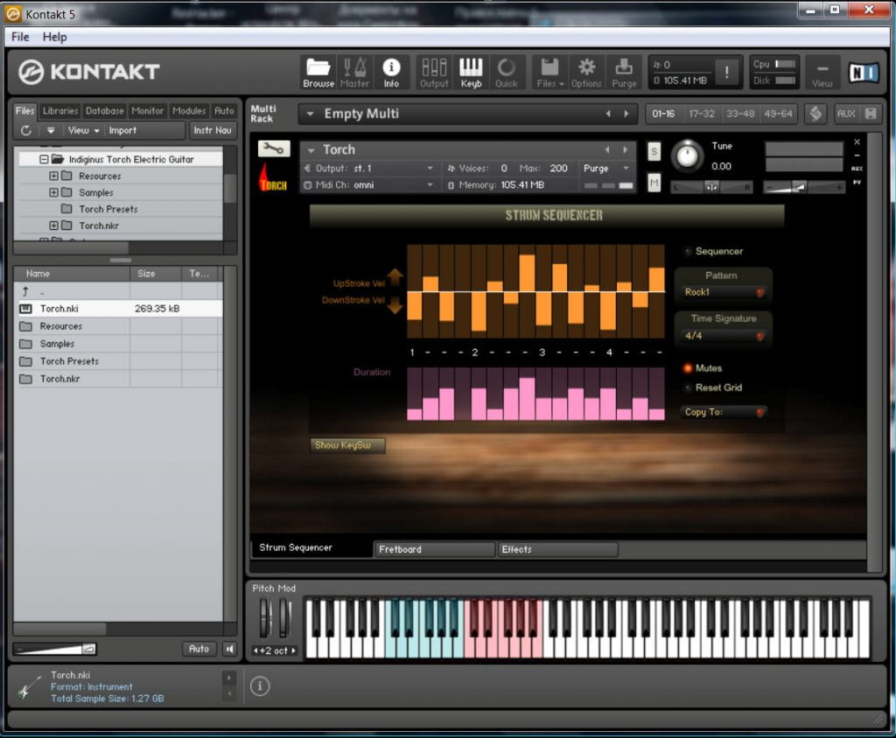896x738 pixels.
Task: Open the Time Signature 4/4 dropdown
Action: pyautogui.click(x=723, y=336)
